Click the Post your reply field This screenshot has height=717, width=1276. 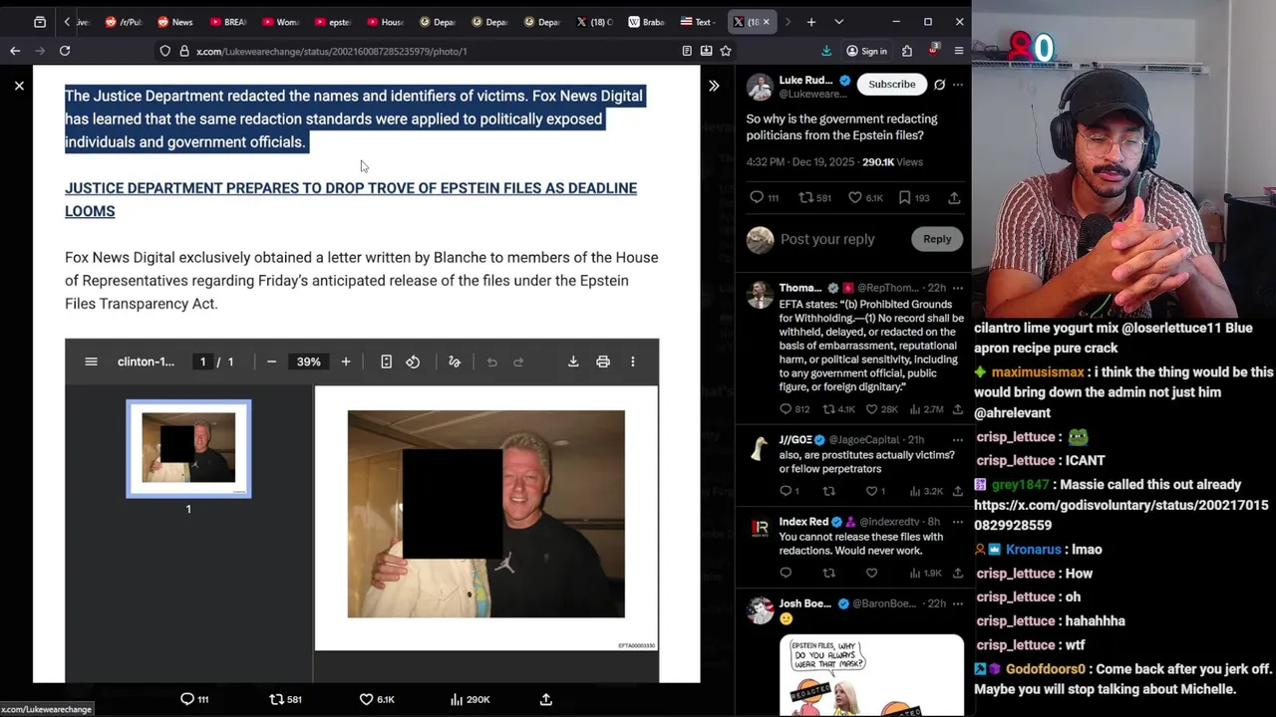[827, 239]
